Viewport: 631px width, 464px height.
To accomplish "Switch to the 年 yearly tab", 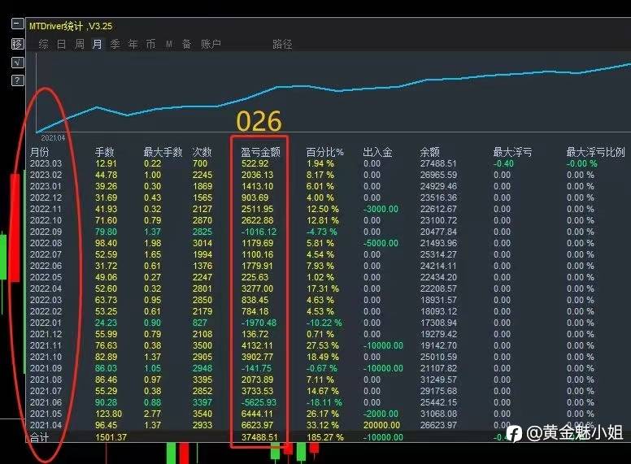I will 133,44.
